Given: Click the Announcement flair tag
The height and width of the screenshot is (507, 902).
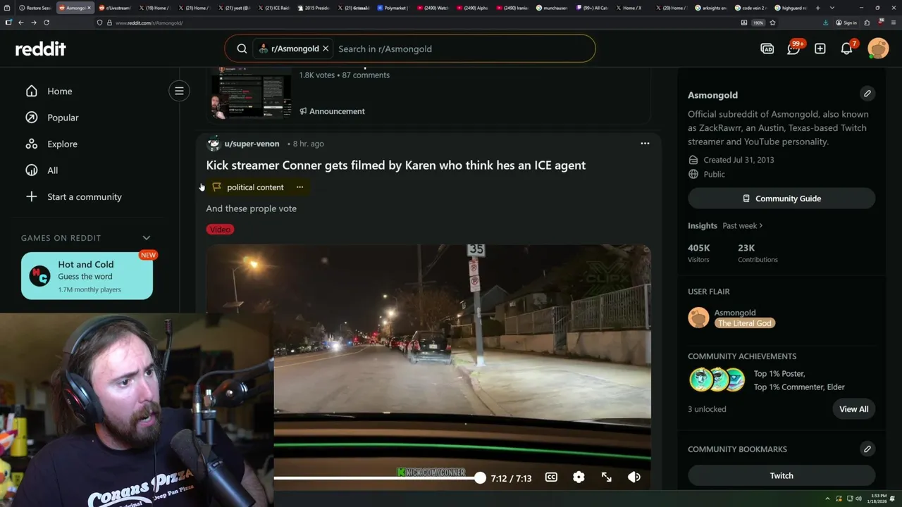Looking at the screenshot, I should pyautogui.click(x=332, y=111).
